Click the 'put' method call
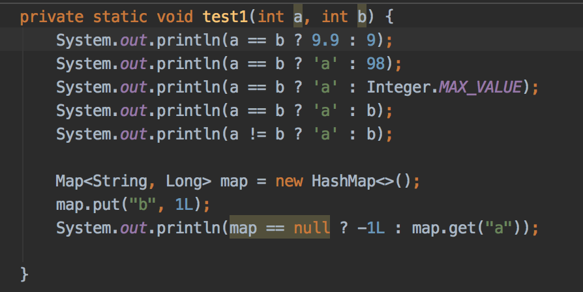 (x=106, y=205)
